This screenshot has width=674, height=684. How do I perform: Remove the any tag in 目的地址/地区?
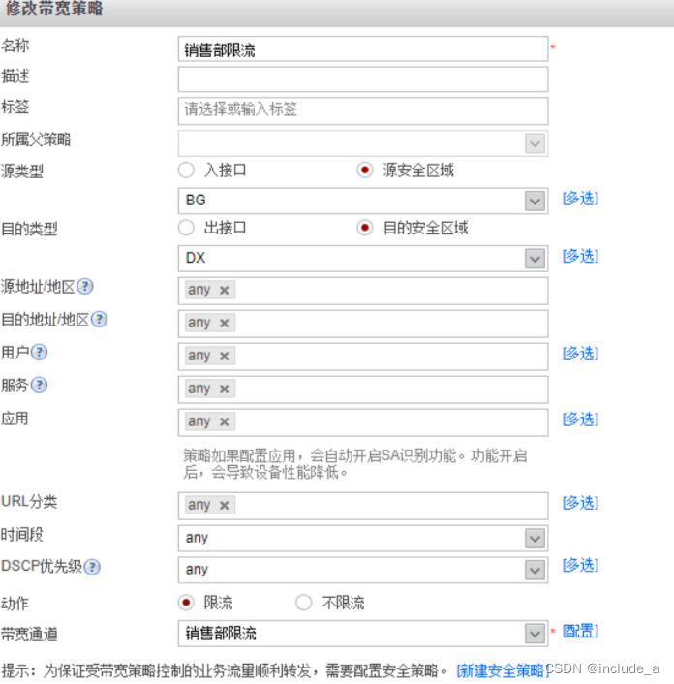[x=225, y=324]
